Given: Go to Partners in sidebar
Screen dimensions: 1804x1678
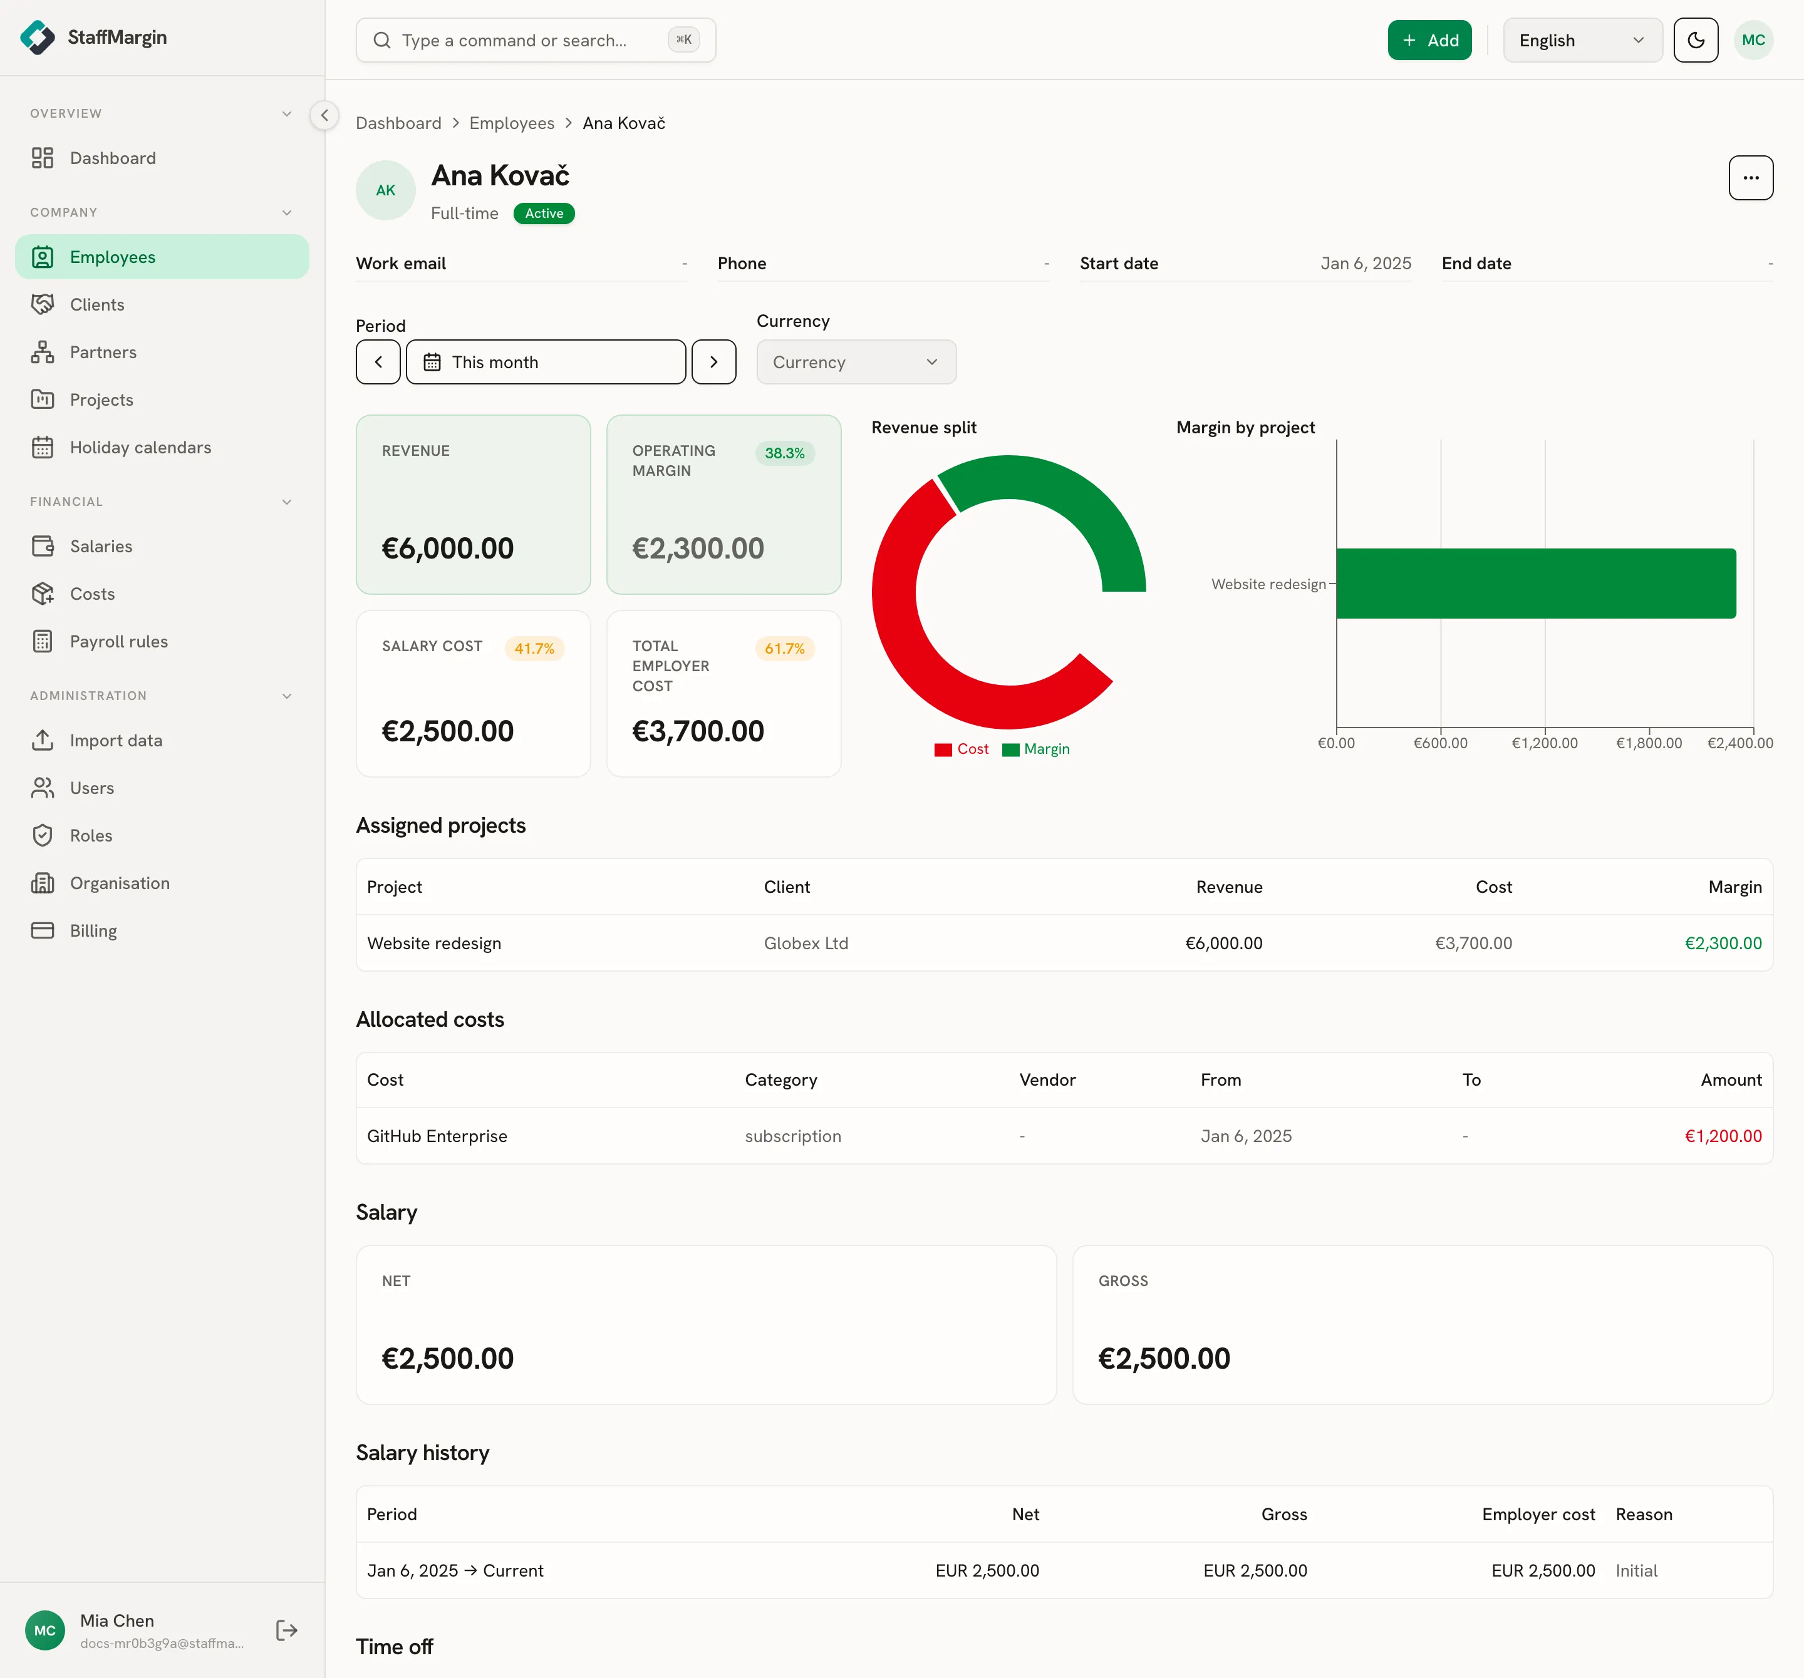Looking at the screenshot, I should click(x=162, y=352).
